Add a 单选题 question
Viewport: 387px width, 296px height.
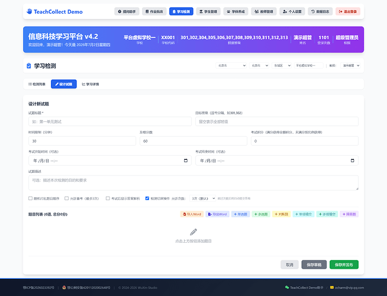(x=240, y=214)
